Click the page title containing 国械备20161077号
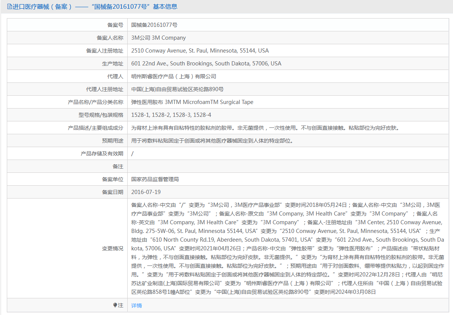This screenshot has height=315, width=453. [x=95, y=7]
